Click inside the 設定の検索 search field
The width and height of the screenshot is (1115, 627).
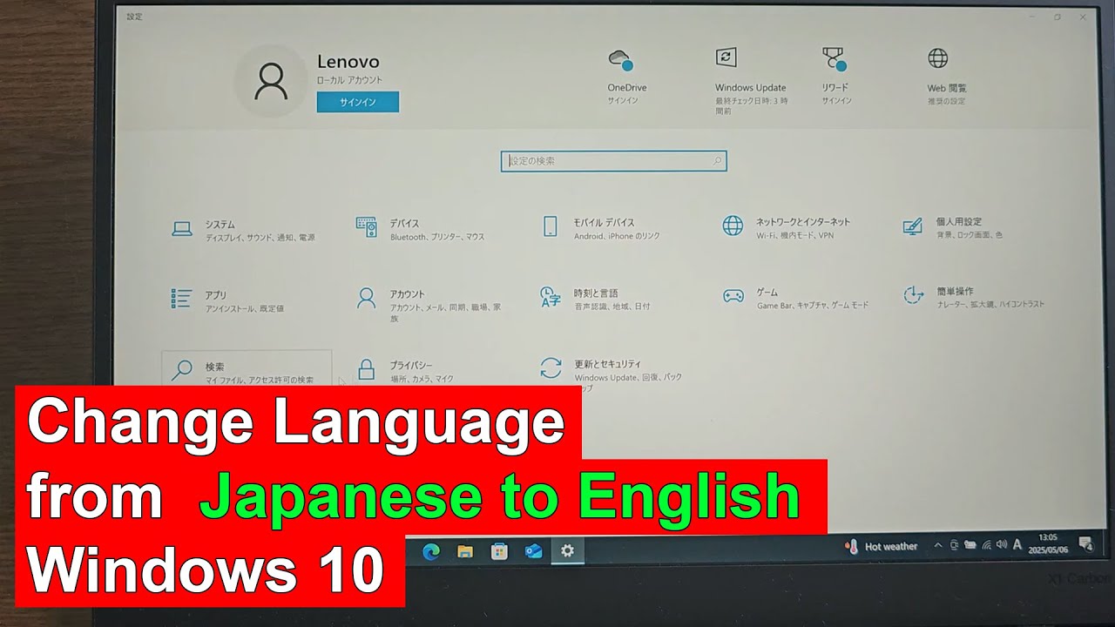click(x=613, y=161)
